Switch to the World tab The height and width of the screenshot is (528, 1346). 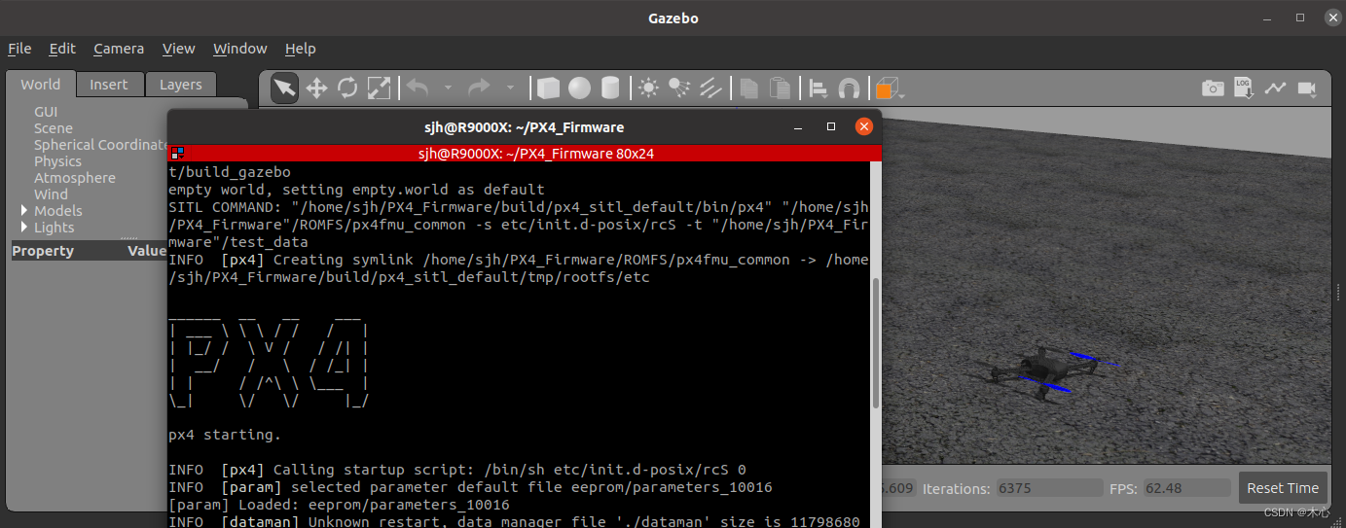click(40, 85)
